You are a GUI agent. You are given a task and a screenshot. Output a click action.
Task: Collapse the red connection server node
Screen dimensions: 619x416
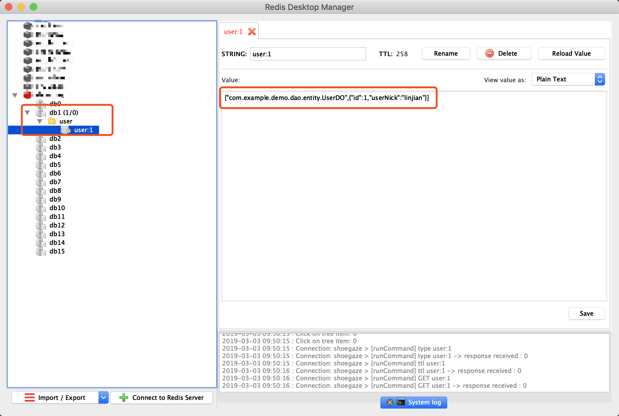point(15,95)
